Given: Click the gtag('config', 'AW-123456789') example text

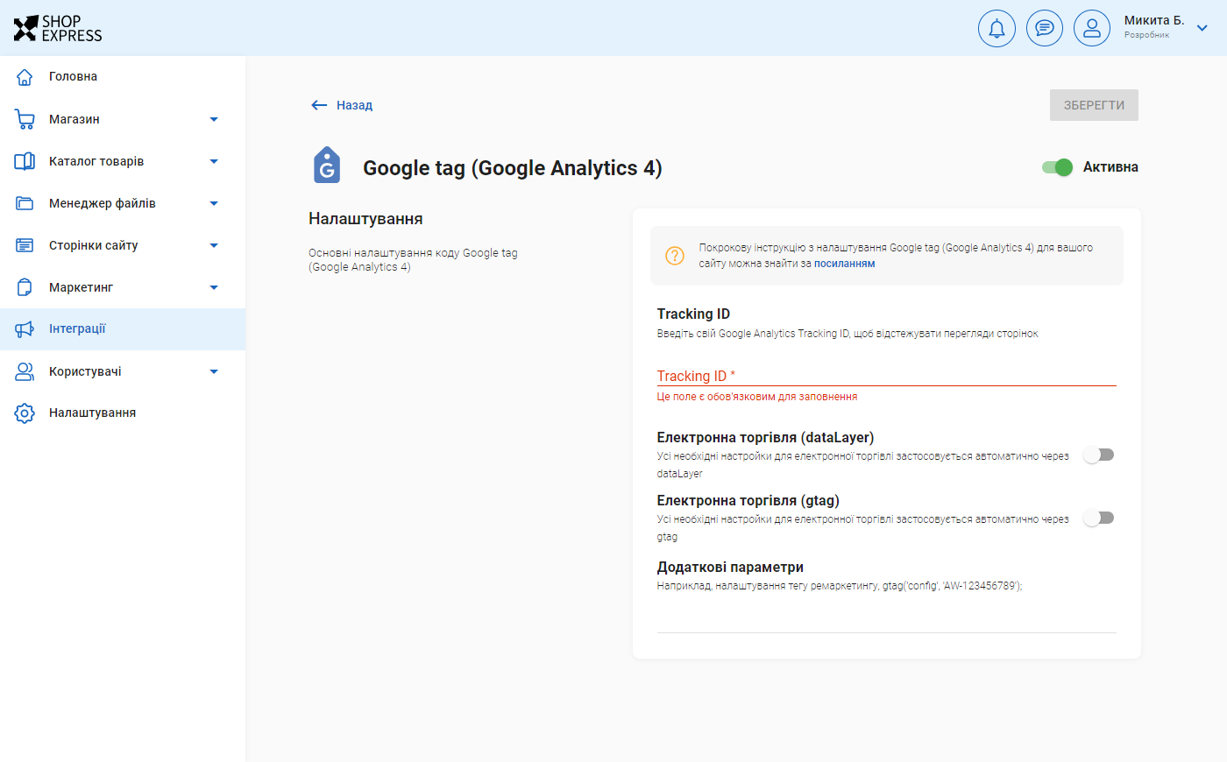Looking at the screenshot, I should [952, 586].
